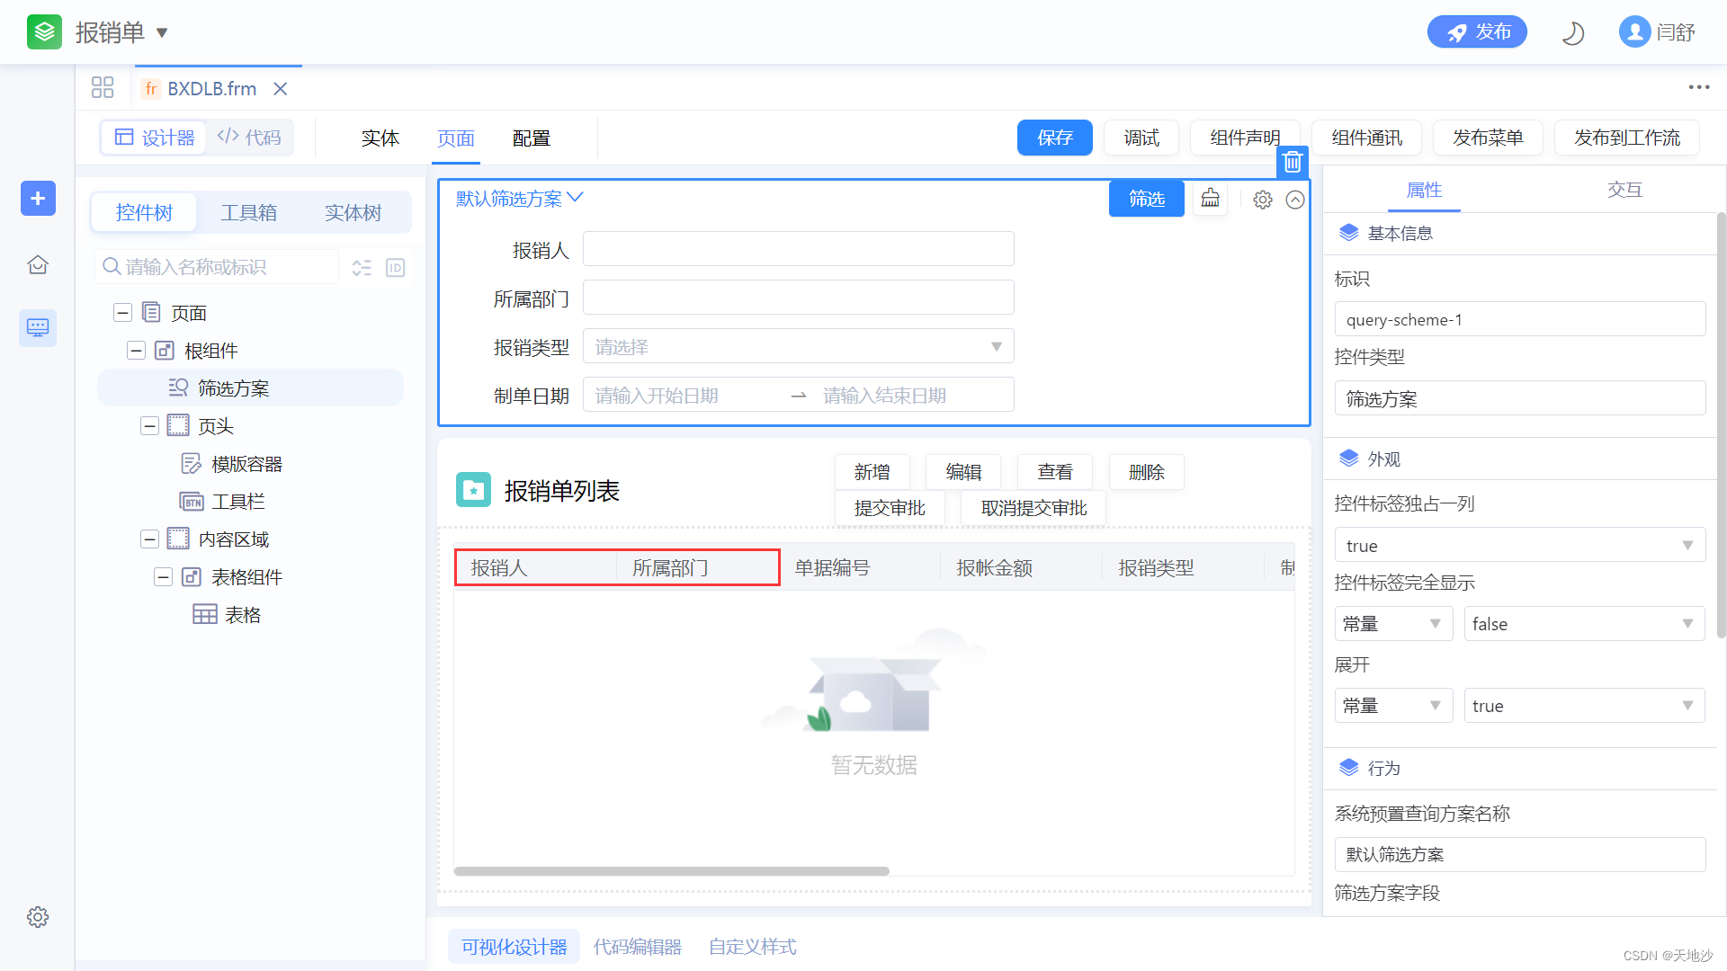Open the 报销类型 请选择 dropdown
This screenshot has width=1727, height=971.
[x=798, y=347]
